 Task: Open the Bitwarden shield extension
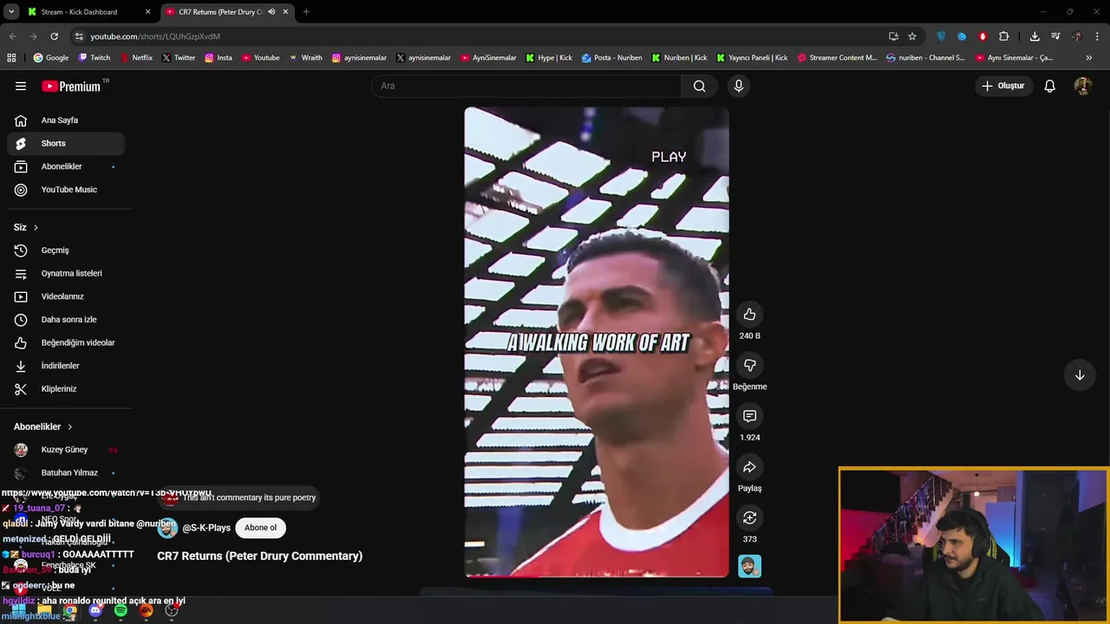(941, 36)
